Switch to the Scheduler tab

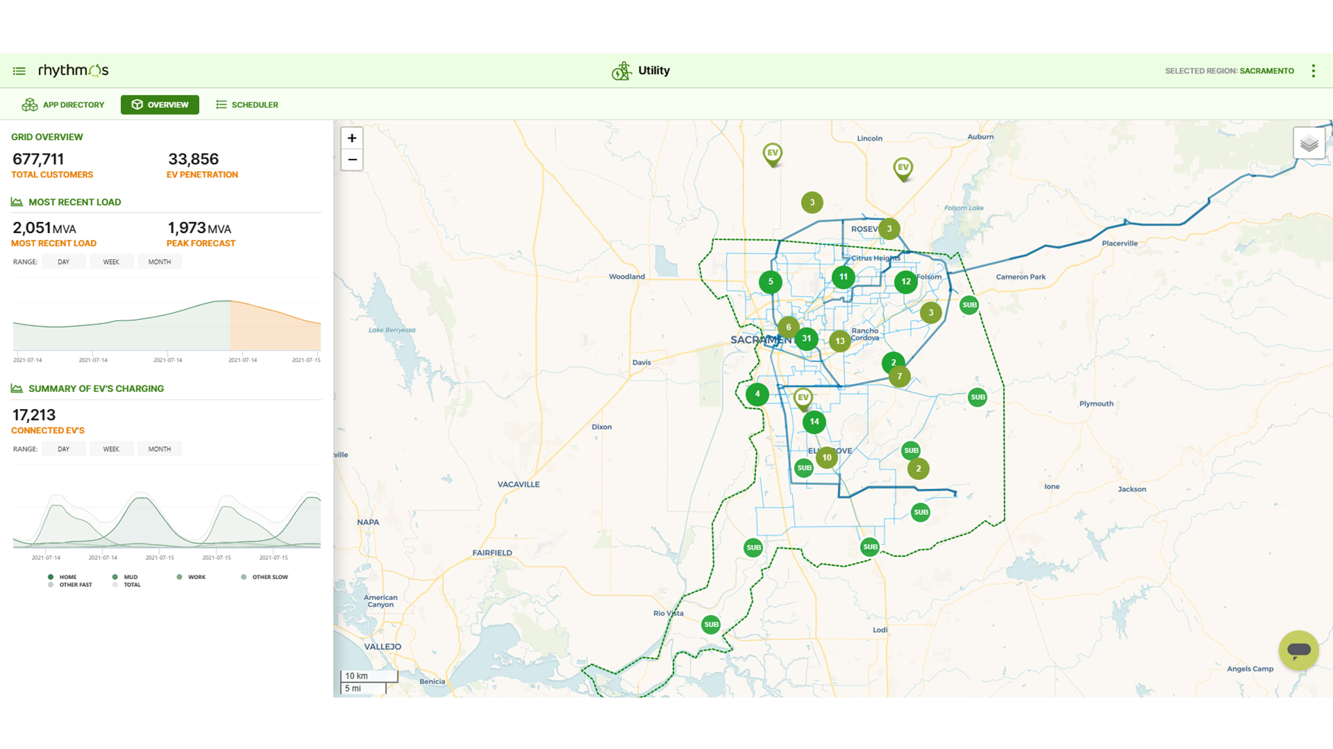[247, 105]
